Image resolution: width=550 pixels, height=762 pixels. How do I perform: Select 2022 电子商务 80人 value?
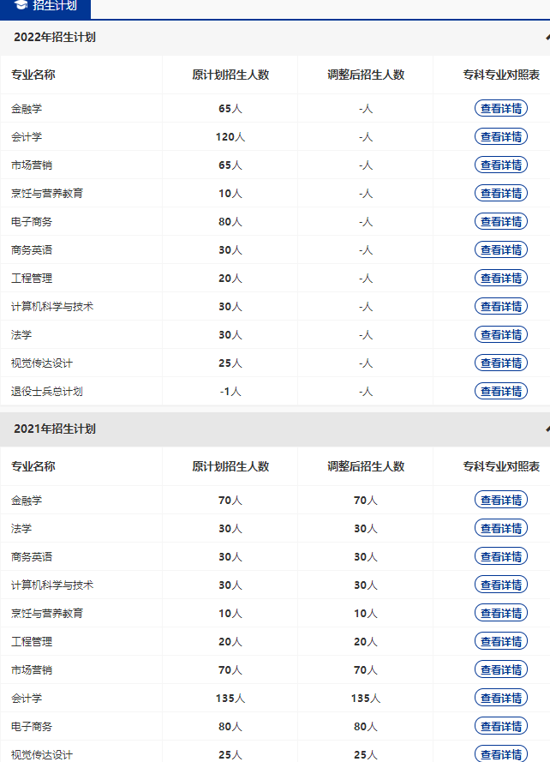tap(230, 222)
